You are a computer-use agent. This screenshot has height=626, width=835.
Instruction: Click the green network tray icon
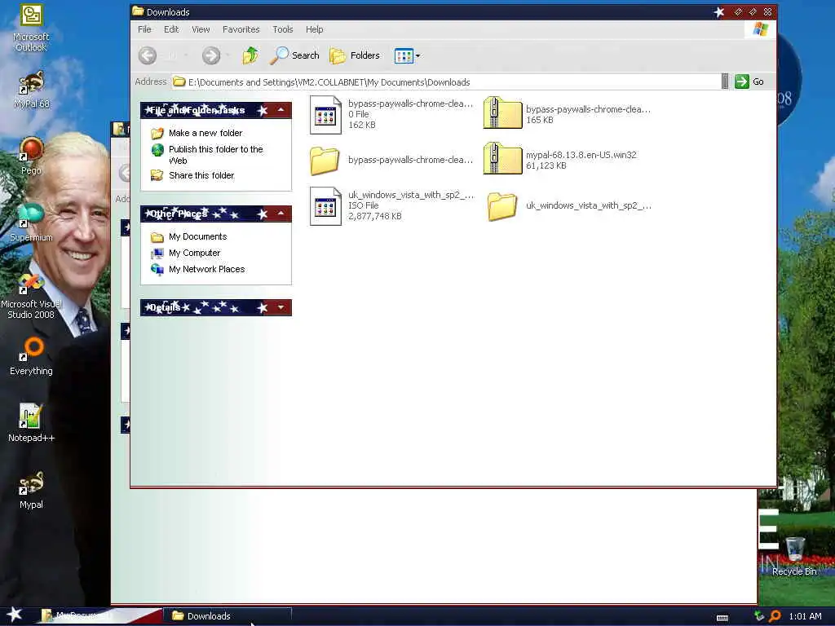759,616
